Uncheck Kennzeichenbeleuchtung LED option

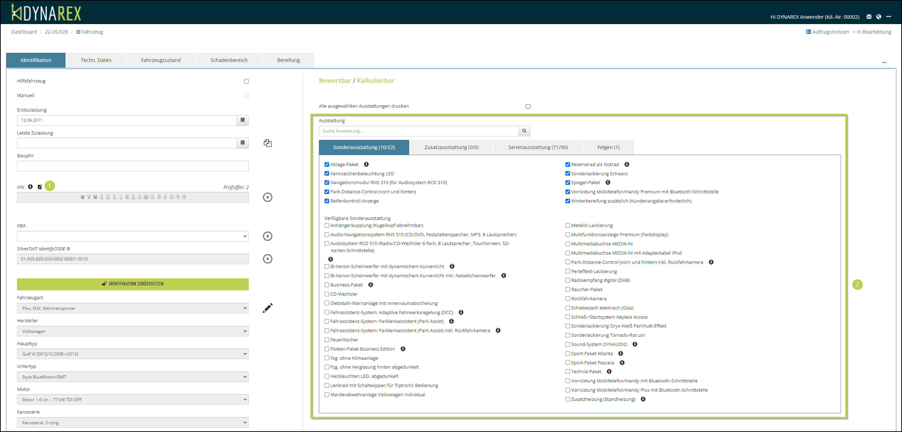327,174
